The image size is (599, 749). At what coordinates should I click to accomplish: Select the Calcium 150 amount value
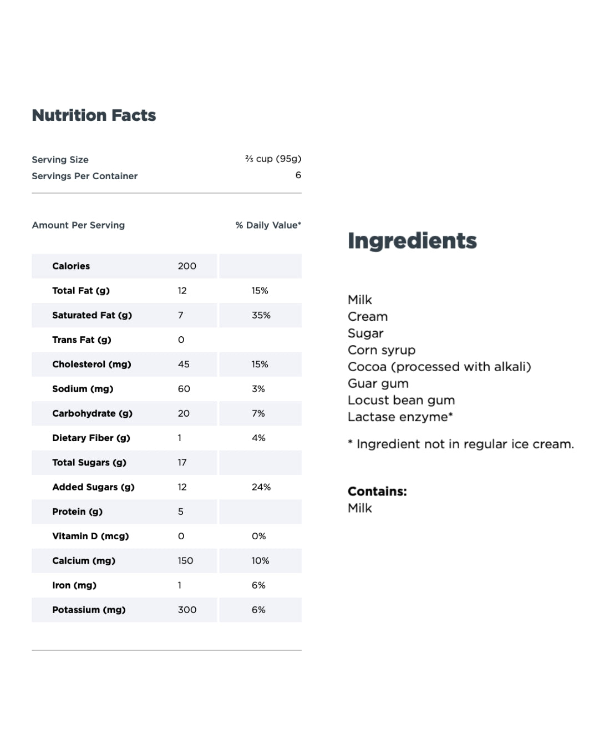click(x=185, y=561)
